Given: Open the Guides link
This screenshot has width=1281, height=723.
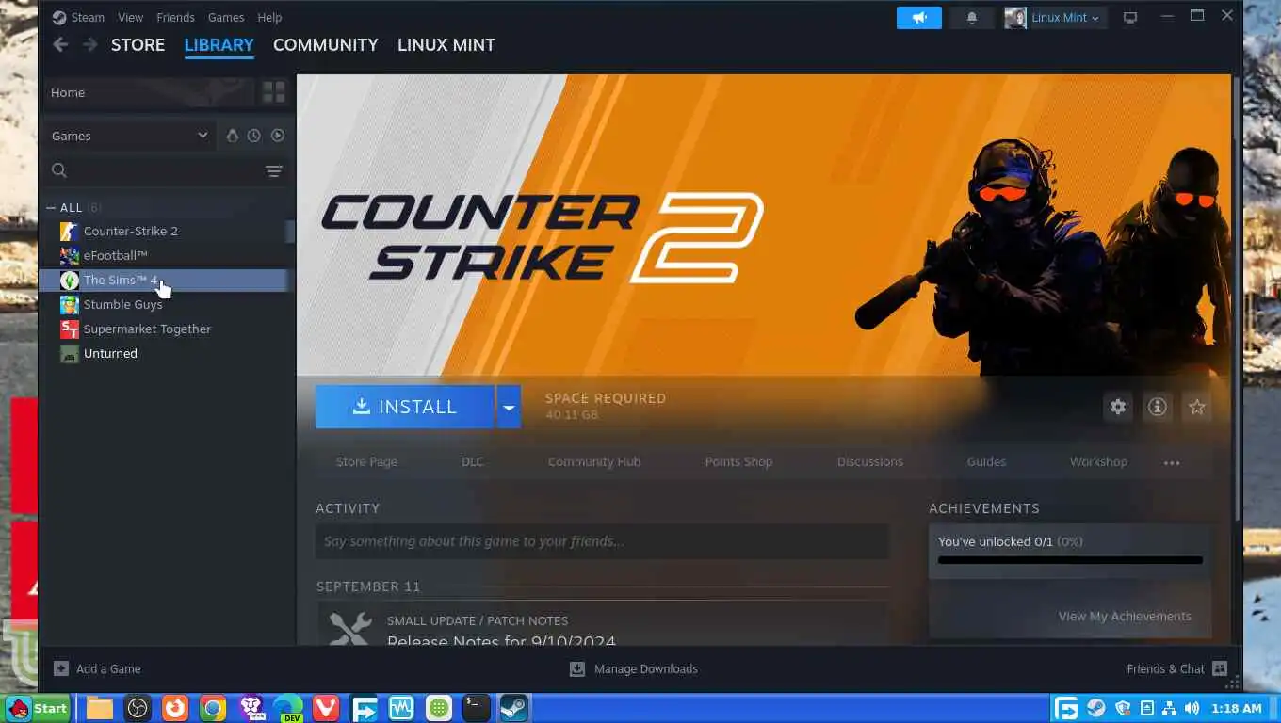Looking at the screenshot, I should tap(986, 461).
